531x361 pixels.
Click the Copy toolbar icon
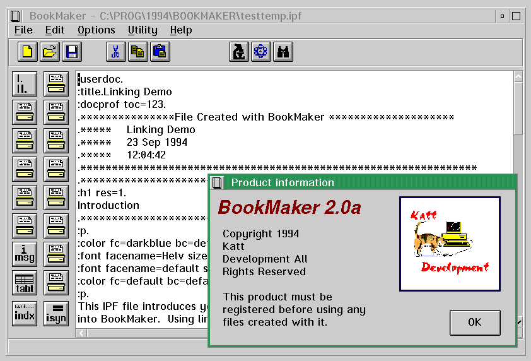(x=137, y=52)
